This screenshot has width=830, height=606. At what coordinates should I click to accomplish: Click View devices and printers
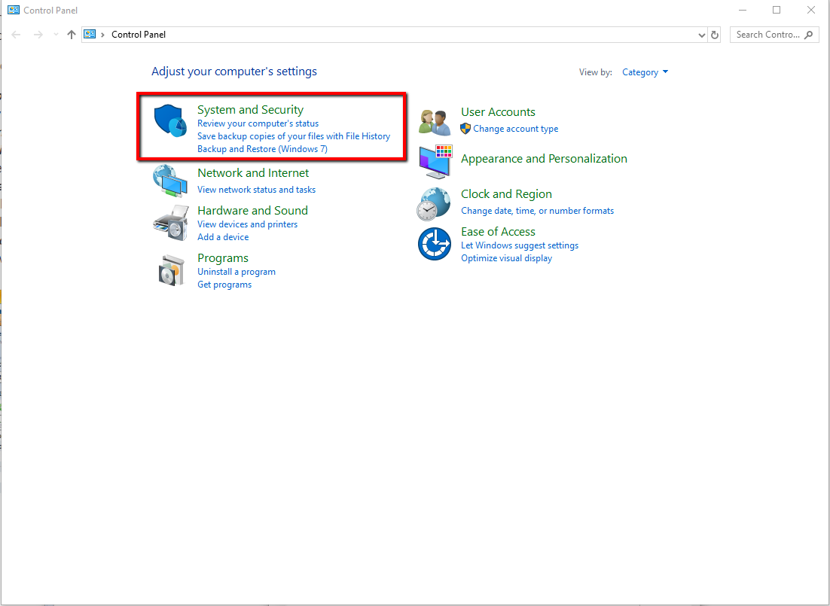tap(247, 224)
